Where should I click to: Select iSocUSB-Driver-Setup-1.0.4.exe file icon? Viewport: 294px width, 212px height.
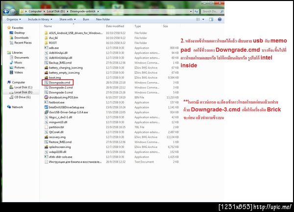coord(46,112)
